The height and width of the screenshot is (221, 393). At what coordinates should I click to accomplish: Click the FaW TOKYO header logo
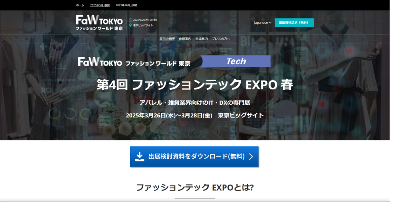pos(99,23)
